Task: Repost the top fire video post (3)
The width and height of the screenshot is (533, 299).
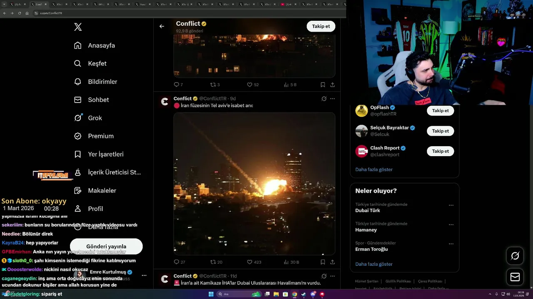Action: (215, 85)
